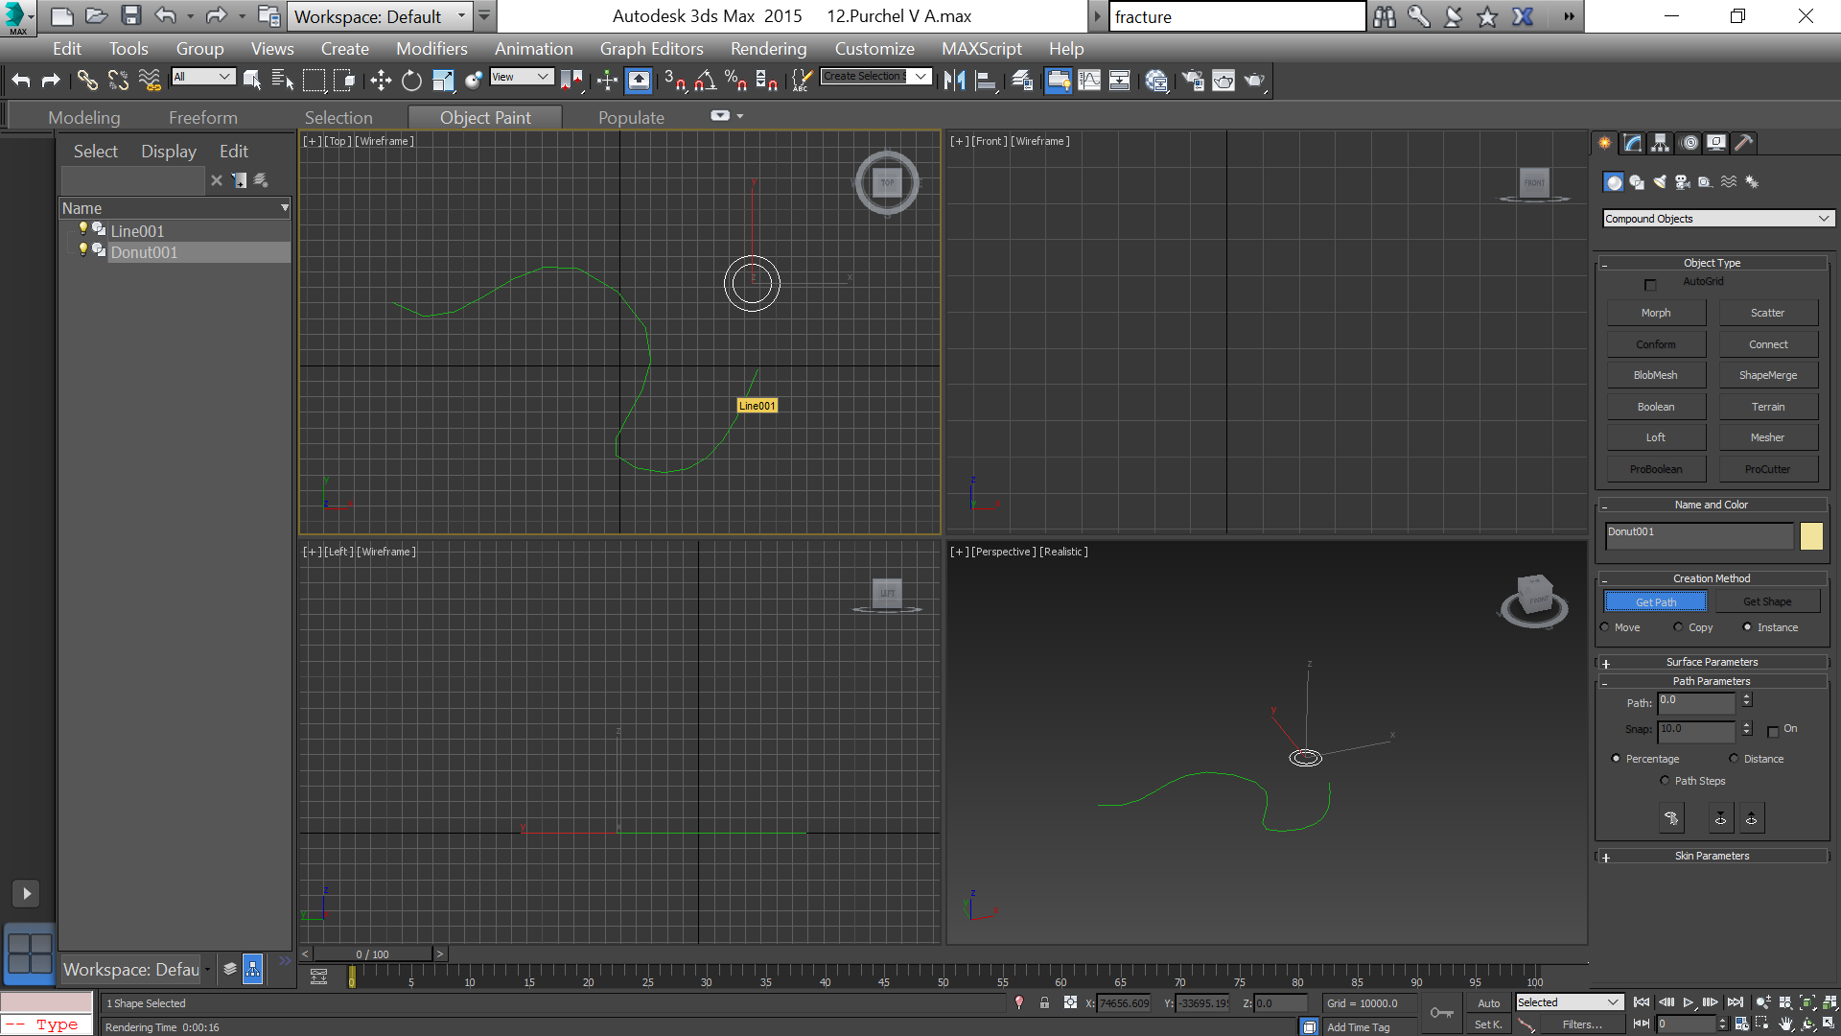Viewport: 1841px width, 1036px height.
Task: Open the Utilities hammer panel tab
Action: (1744, 143)
